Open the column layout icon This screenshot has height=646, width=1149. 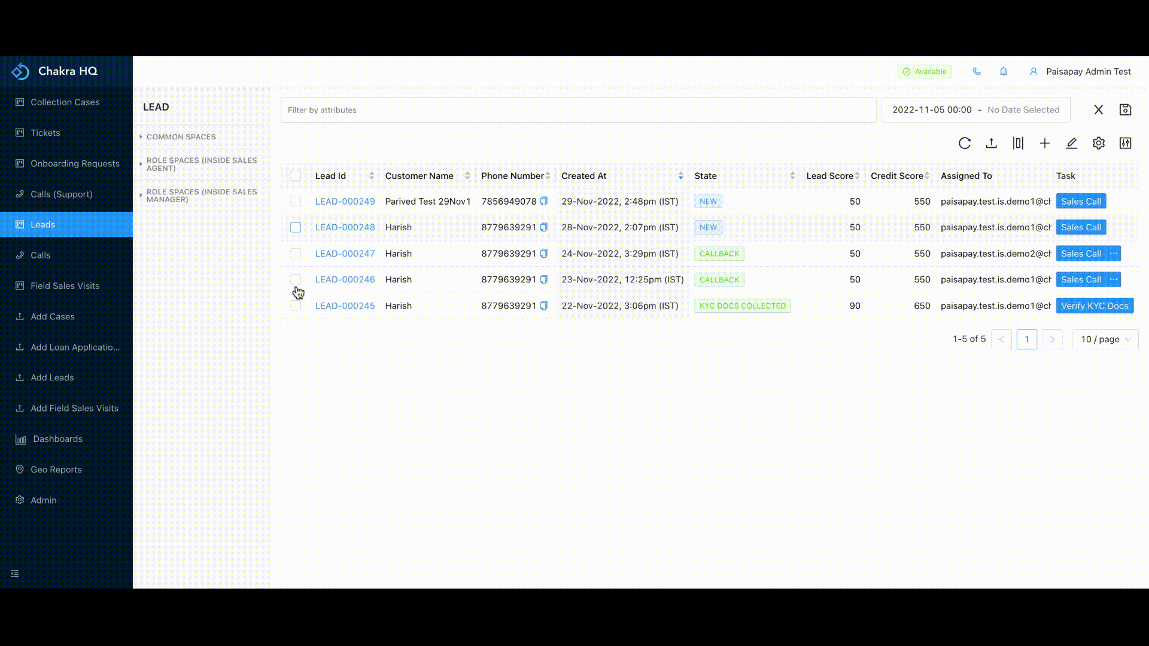click(x=1018, y=144)
